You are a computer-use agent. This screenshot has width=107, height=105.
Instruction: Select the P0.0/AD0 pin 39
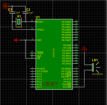click(x=75, y=22)
